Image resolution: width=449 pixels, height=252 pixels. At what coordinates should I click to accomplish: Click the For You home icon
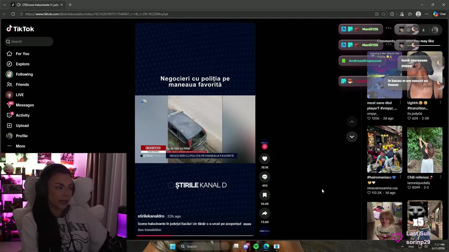(x=9, y=54)
